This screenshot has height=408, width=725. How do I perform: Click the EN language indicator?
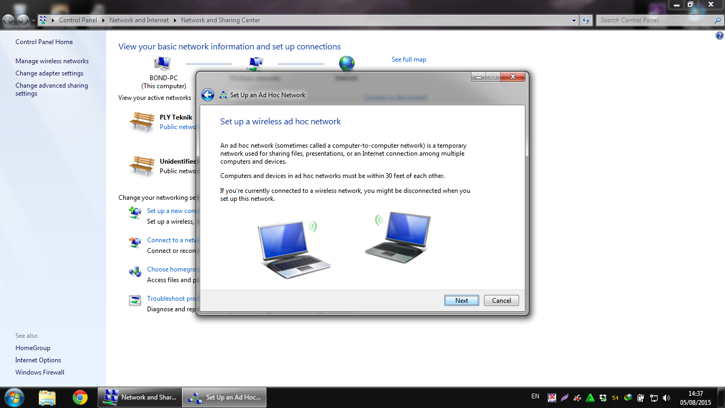[535, 396]
